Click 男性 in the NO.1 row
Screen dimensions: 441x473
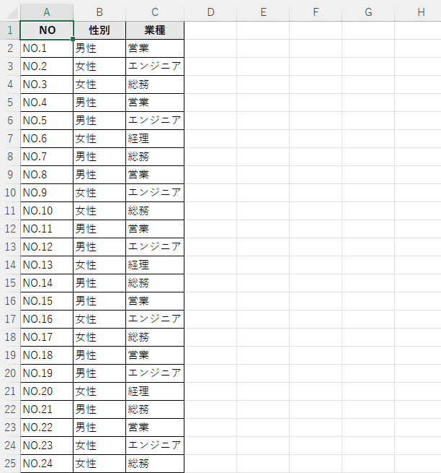[99, 48]
